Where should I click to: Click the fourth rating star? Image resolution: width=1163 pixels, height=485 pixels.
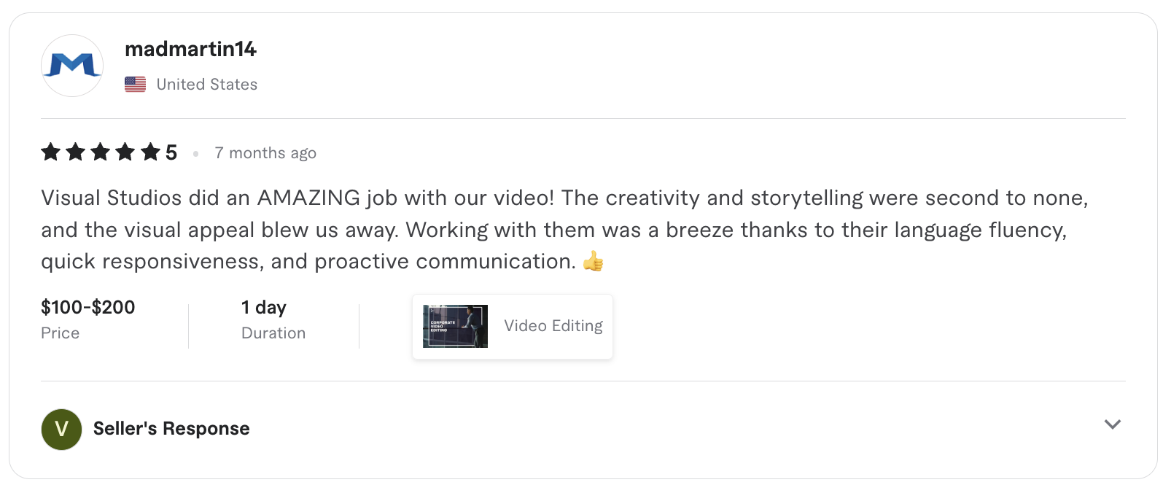[125, 152]
